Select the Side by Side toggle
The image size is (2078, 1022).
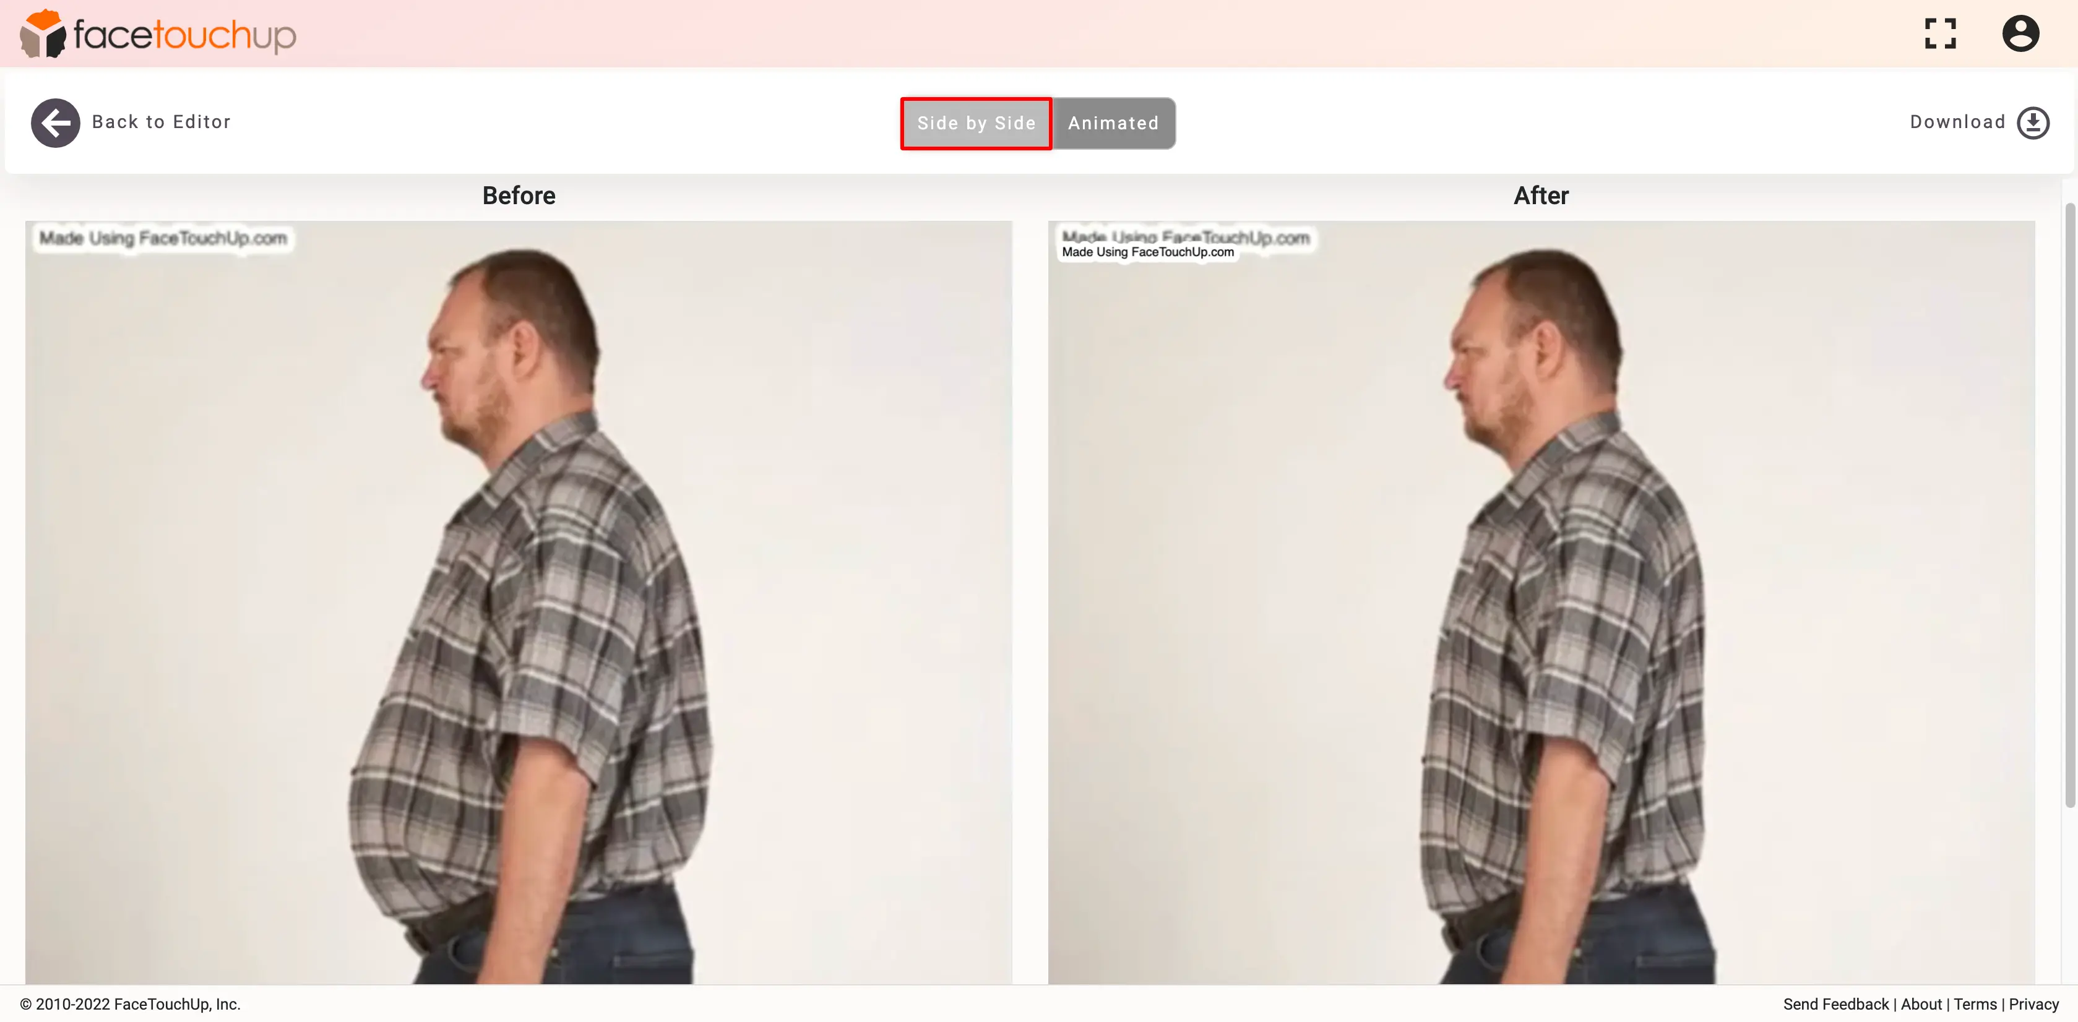[976, 122]
